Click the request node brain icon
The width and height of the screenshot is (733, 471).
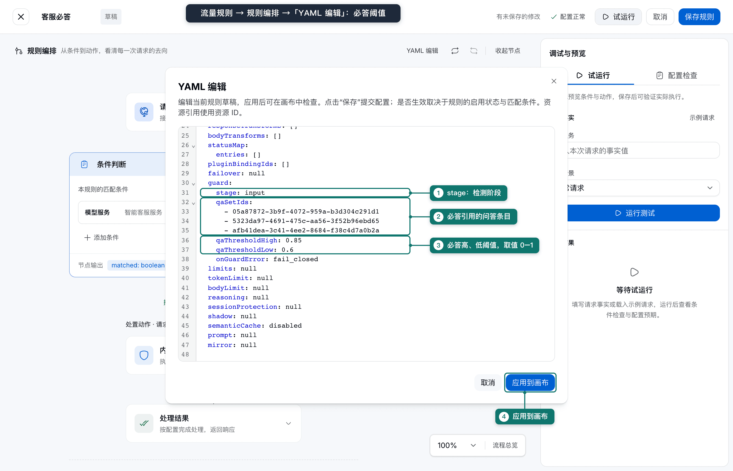(144, 112)
